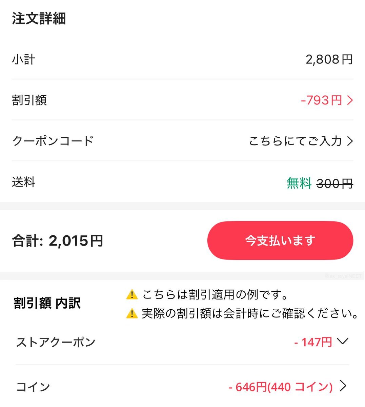Tap こちらにてご入力 to enter coupon
Screen dimensions: 365x407
(295, 141)
